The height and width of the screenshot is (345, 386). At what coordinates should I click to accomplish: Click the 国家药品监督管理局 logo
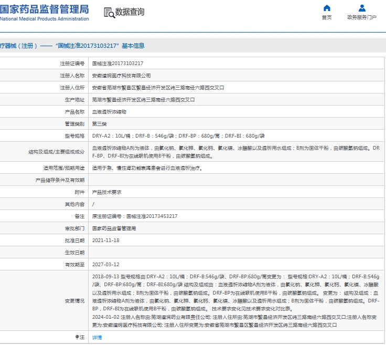45,13
